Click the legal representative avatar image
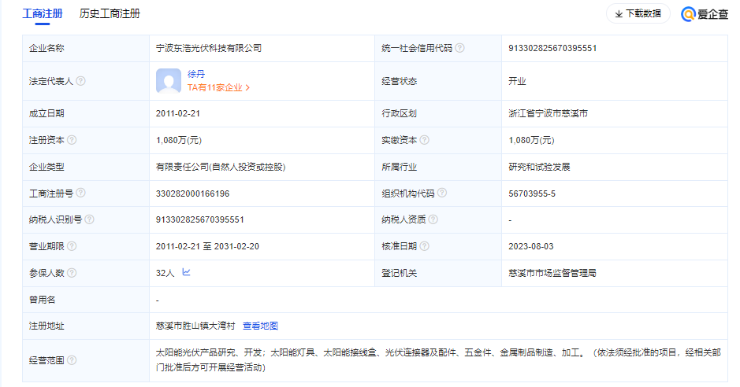This screenshot has width=740, height=387. point(169,81)
